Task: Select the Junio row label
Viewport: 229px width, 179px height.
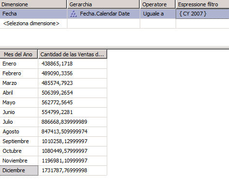Action: pos(19,112)
